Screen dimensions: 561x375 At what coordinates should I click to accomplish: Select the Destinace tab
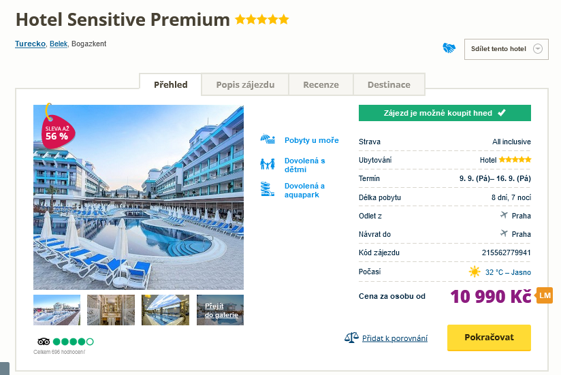click(x=389, y=85)
